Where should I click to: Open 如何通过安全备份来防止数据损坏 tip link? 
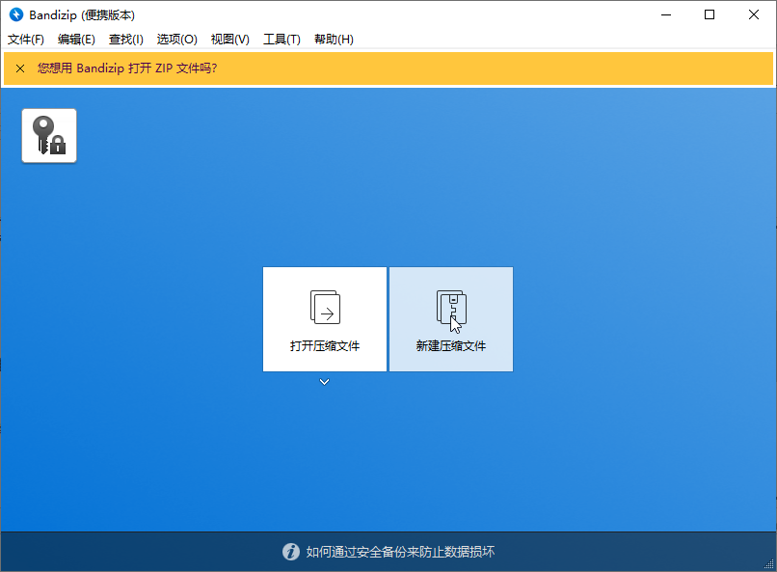tap(400, 552)
